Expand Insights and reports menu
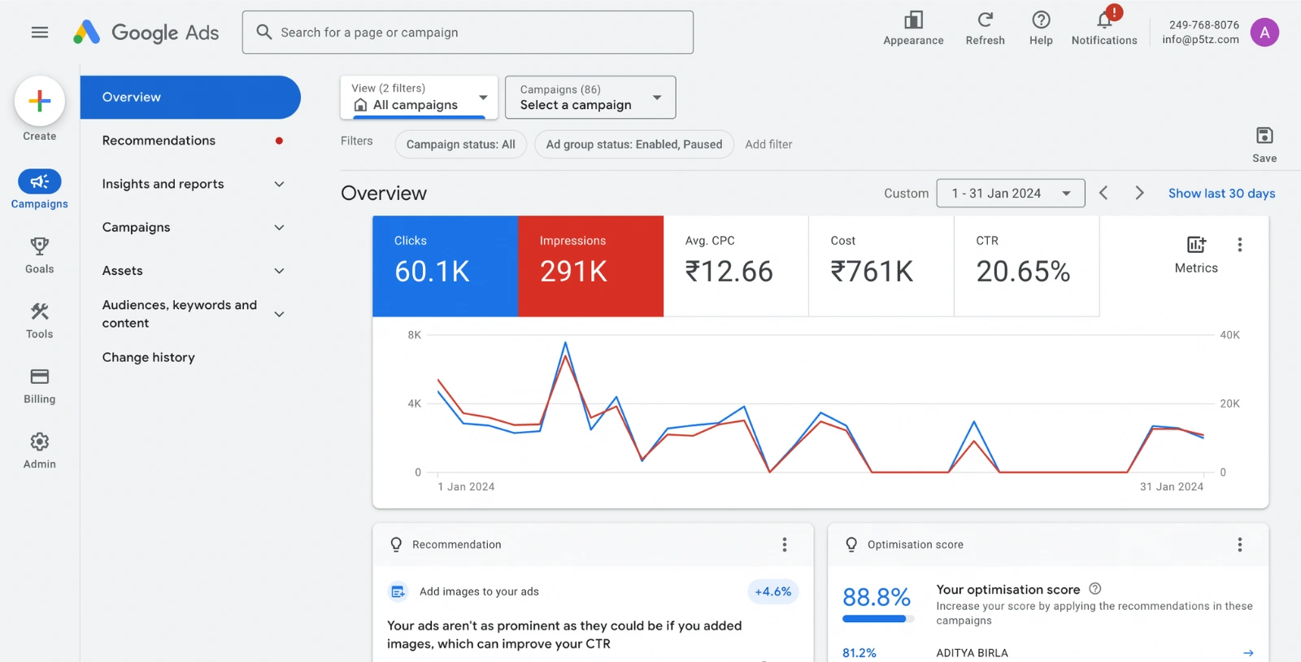Viewport: 1301px width, 662px height. coord(279,185)
